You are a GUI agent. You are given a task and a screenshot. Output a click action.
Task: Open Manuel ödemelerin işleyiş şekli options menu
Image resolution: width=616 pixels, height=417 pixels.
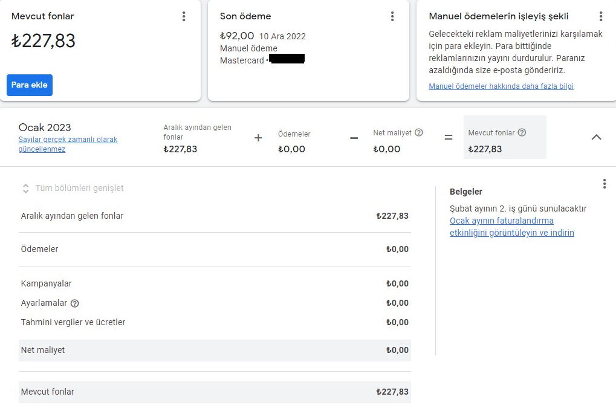coord(601,16)
